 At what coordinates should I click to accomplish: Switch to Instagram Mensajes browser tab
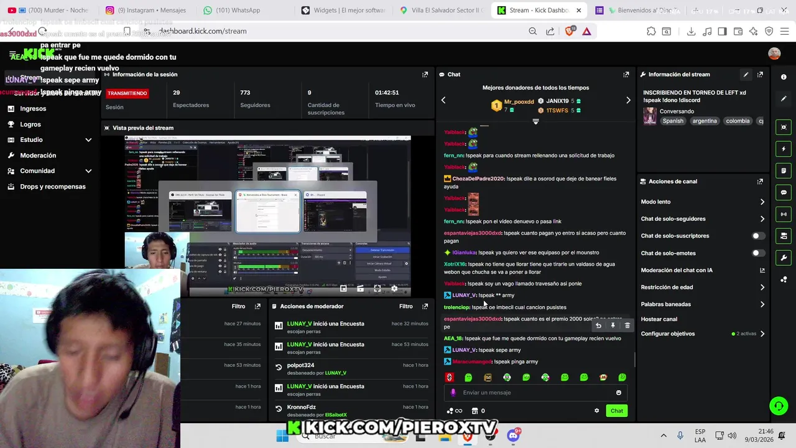click(146, 10)
